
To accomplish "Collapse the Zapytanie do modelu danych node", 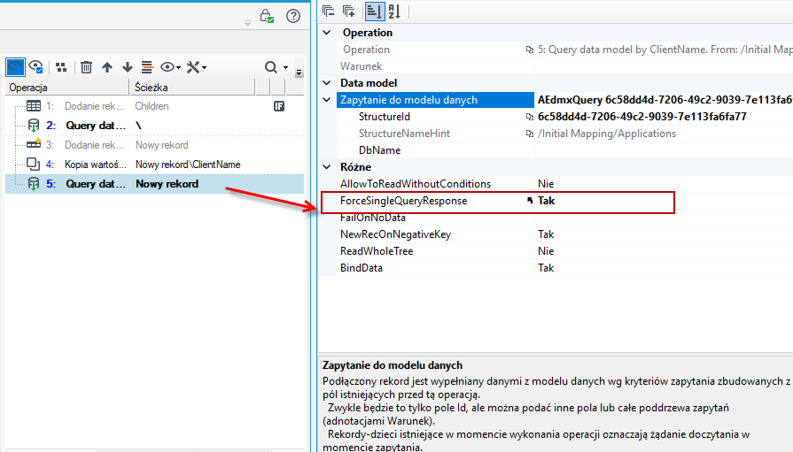I will click(x=327, y=99).
